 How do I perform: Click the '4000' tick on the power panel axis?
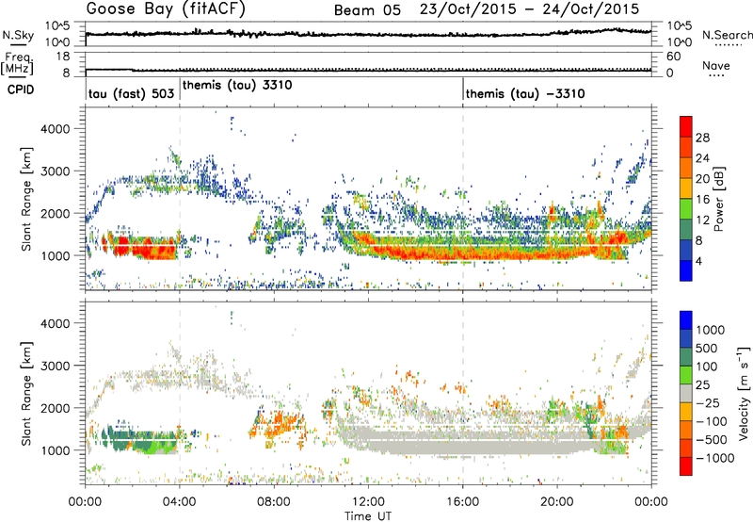tap(55, 129)
